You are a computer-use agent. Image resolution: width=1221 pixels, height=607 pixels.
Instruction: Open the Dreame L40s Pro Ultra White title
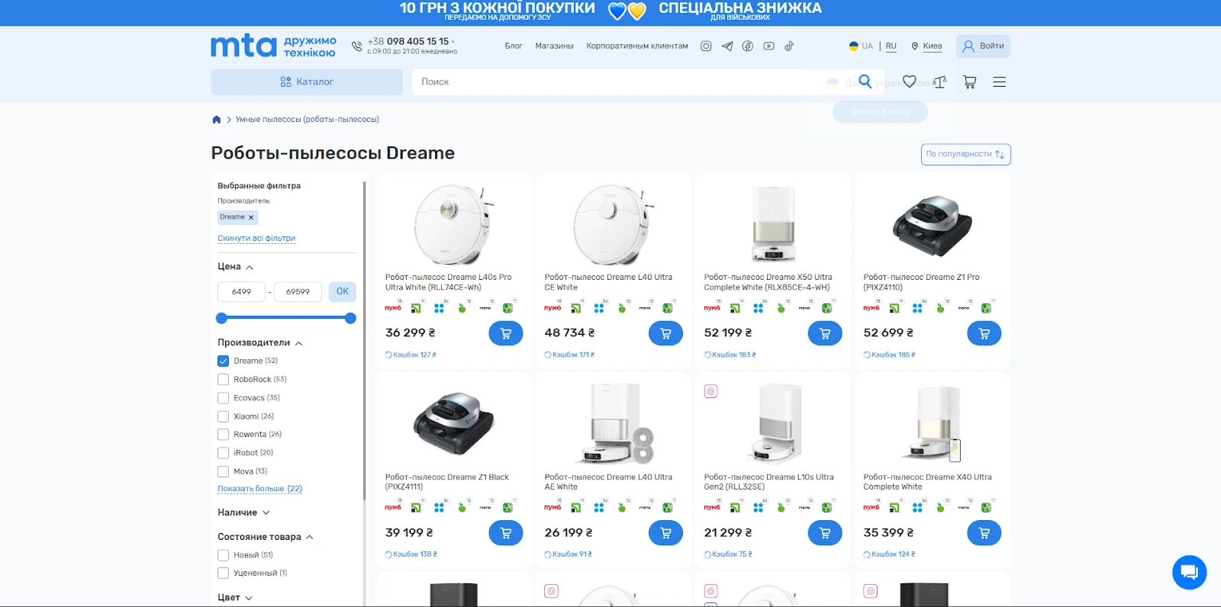pyautogui.click(x=448, y=282)
